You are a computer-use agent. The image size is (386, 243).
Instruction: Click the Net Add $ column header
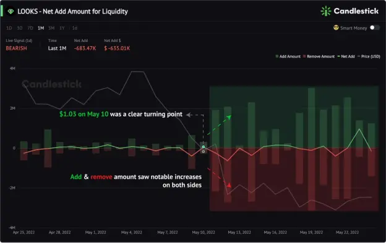tap(112, 41)
